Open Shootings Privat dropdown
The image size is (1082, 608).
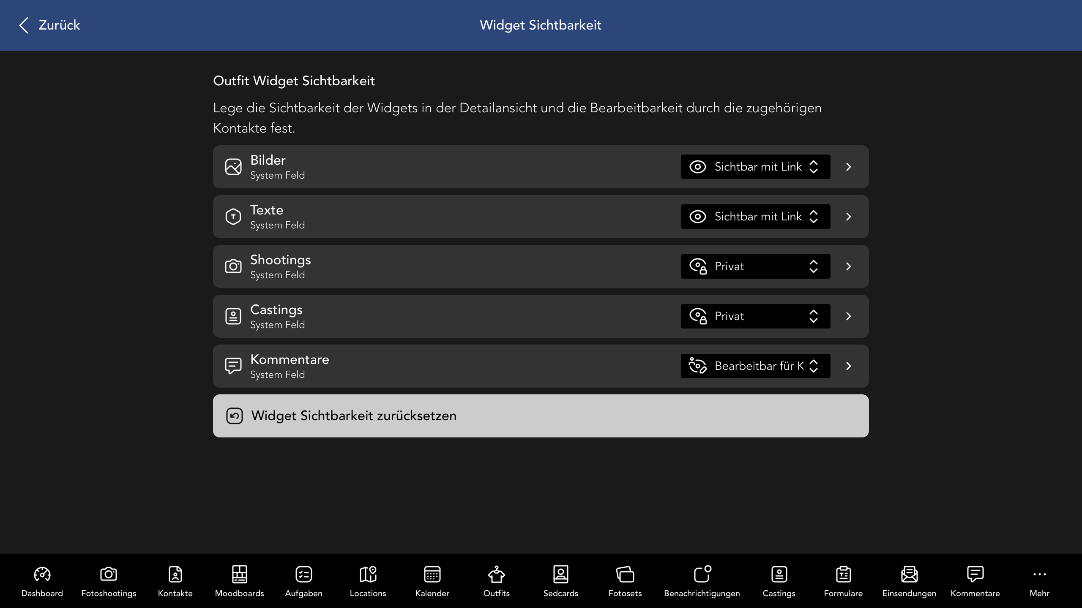pyautogui.click(x=755, y=266)
